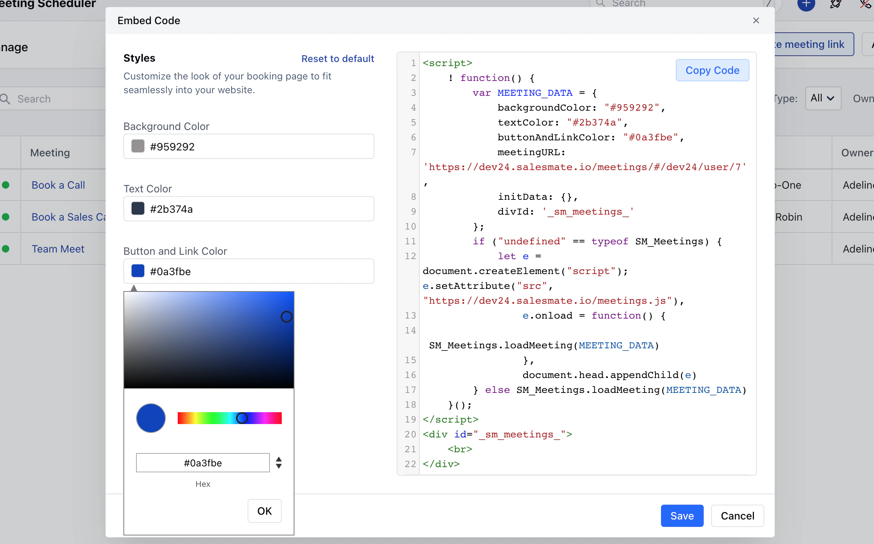Click the large blue color preview circle
This screenshot has height=544, width=874.
(x=151, y=418)
